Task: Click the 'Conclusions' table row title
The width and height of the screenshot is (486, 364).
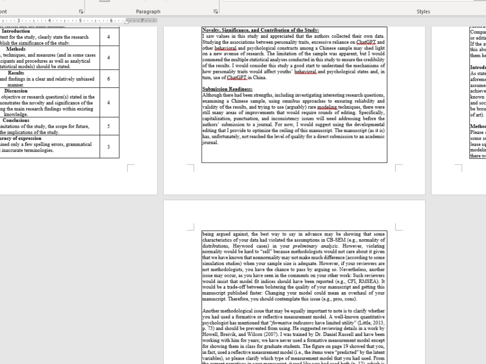Action: click(x=16, y=120)
